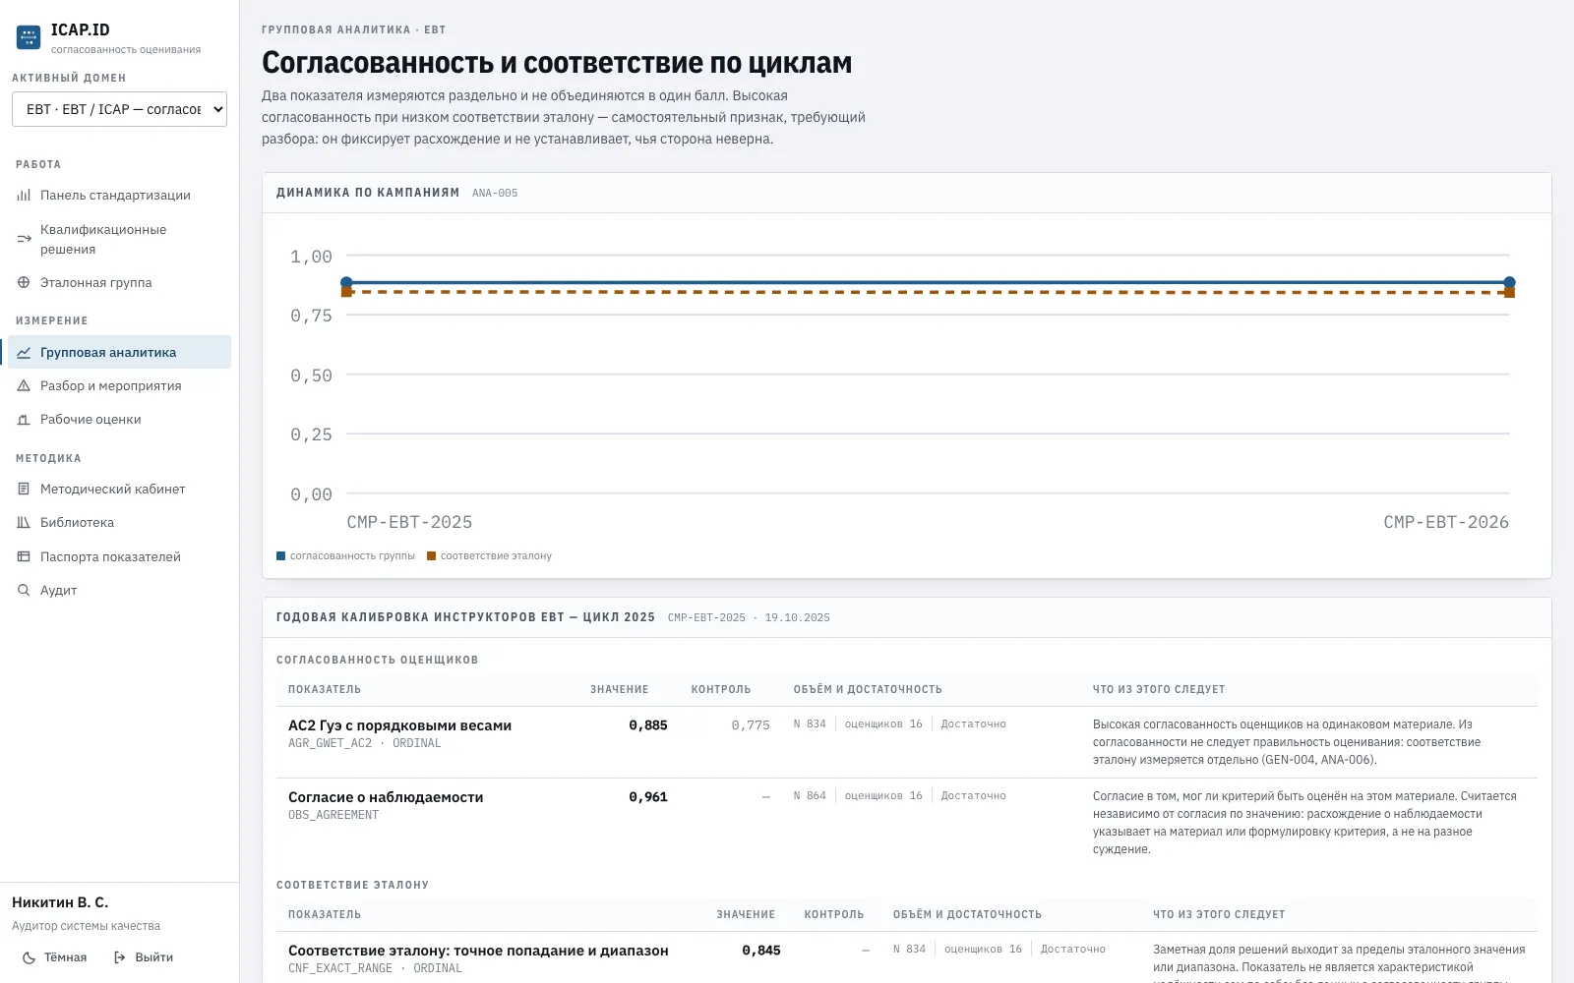Image resolution: width=1574 pixels, height=983 pixels.
Task: Click the Панель стандартизации bar chart icon
Action: (24, 195)
